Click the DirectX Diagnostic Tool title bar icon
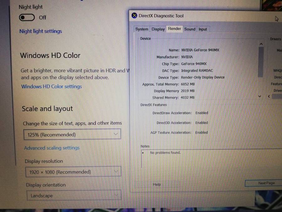 [134, 15]
